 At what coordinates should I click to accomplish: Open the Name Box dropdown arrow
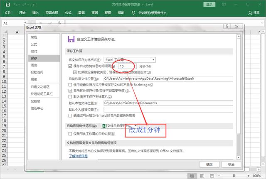pos(25,23)
